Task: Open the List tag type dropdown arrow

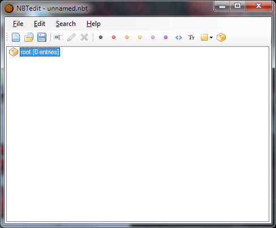Action: 211,37
